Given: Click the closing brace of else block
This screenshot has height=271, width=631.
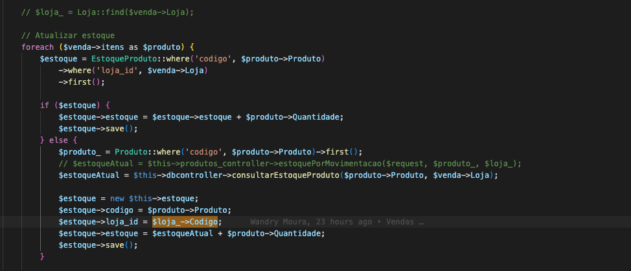Looking at the screenshot, I should pos(42,257).
